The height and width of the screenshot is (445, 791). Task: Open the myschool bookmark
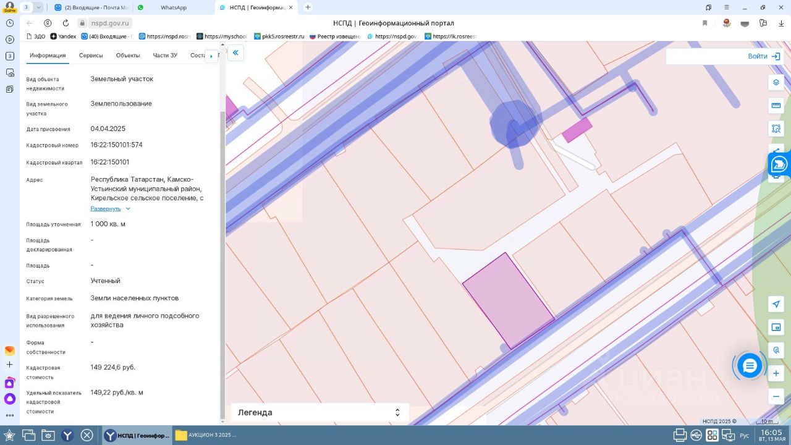click(x=222, y=36)
